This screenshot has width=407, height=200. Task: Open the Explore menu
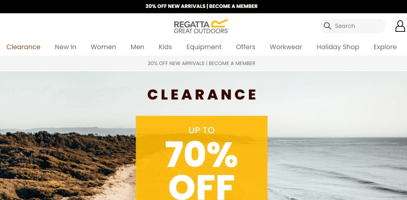[385, 47]
